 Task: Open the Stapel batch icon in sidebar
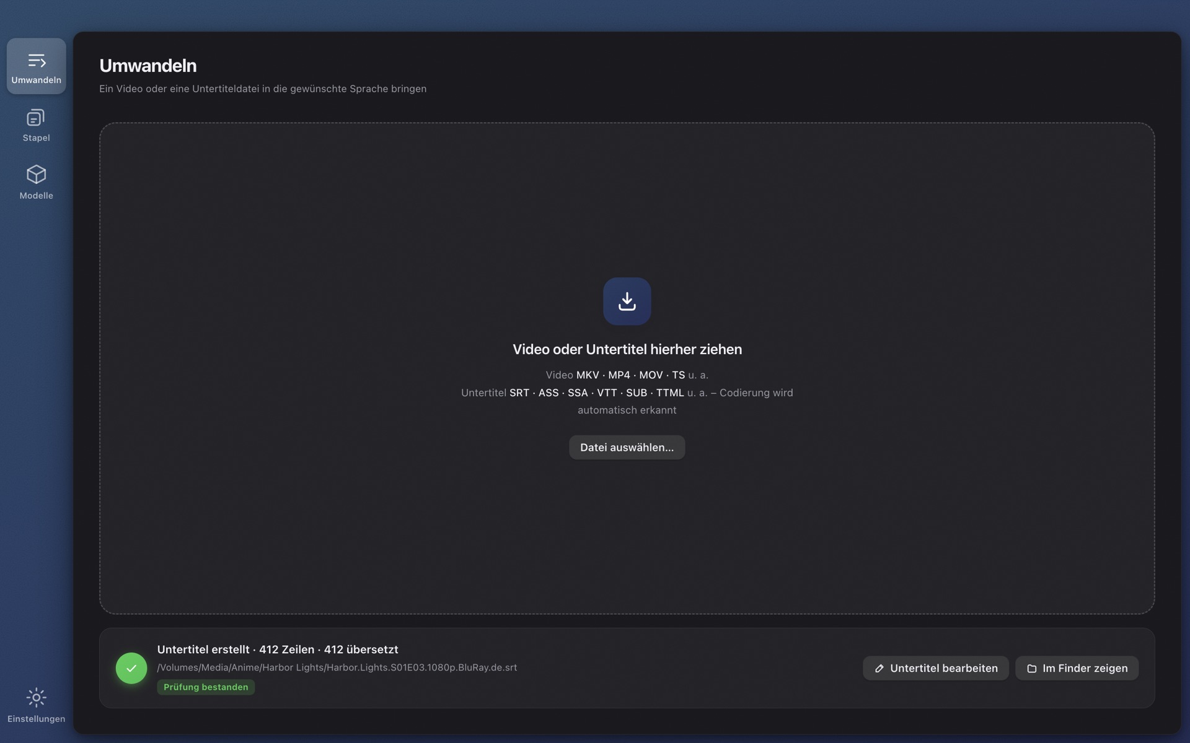point(36,118)
